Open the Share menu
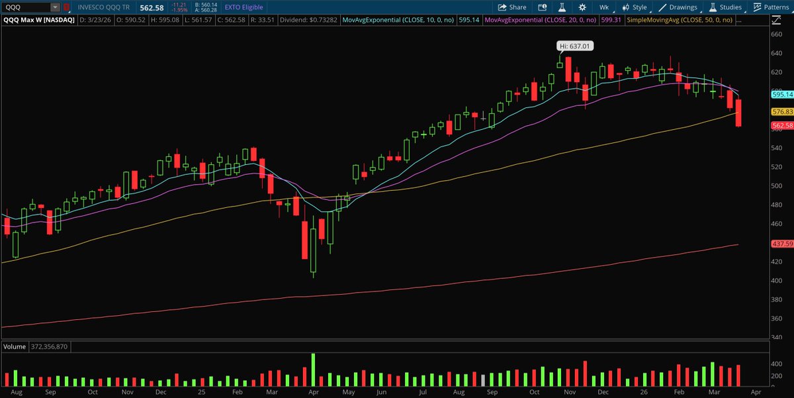794x398 pixels. 513,7
